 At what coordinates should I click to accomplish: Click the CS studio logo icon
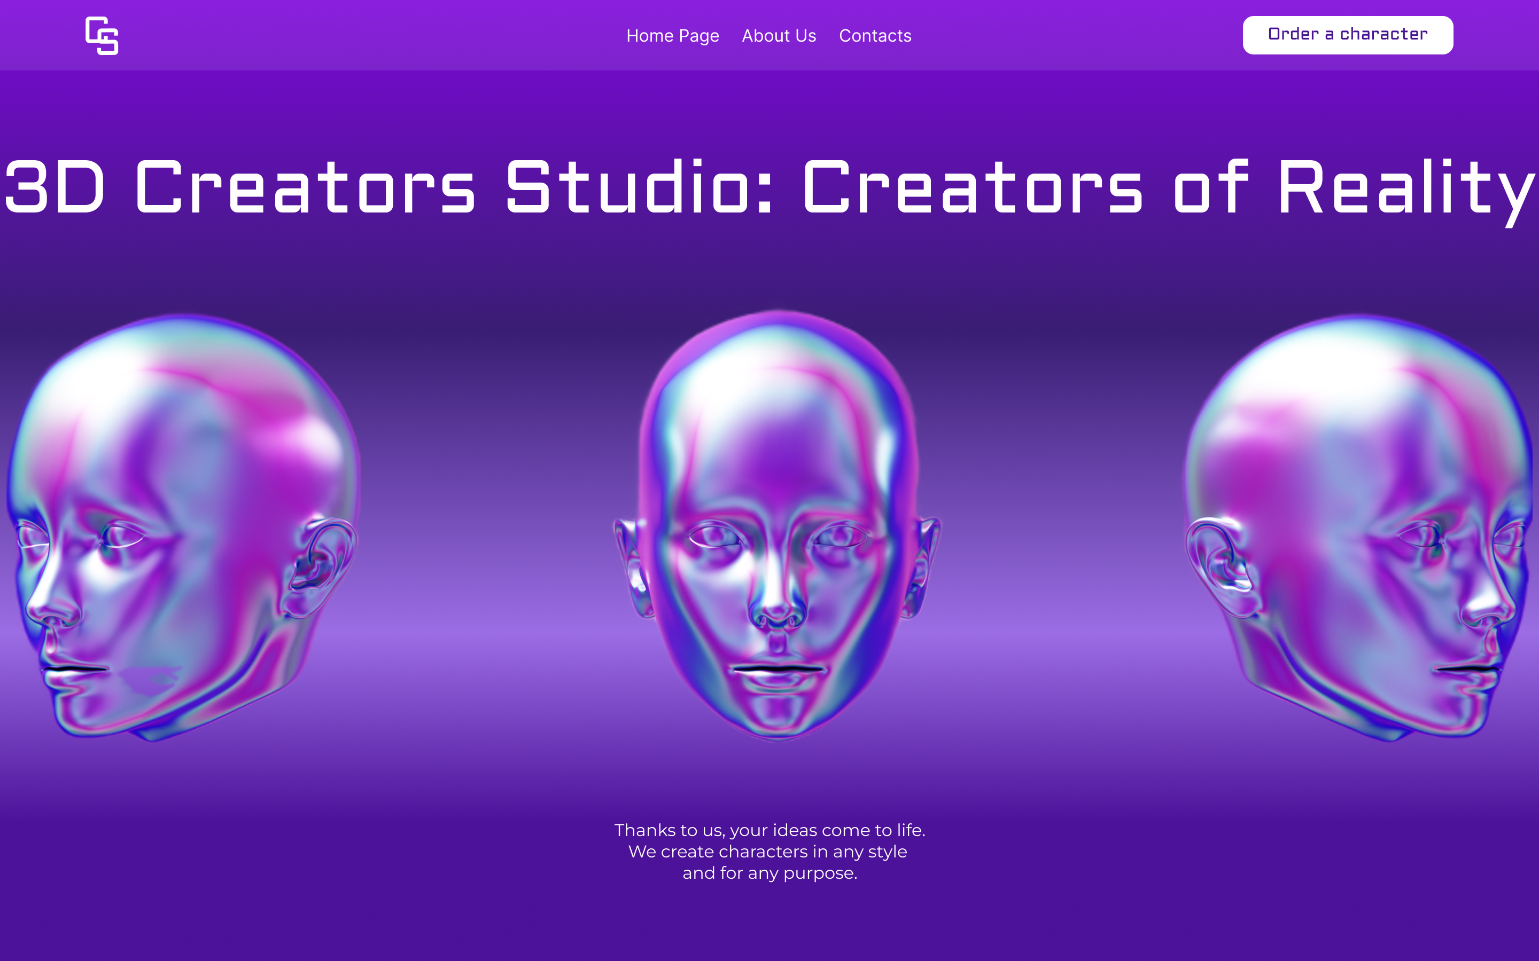(102, 36)
